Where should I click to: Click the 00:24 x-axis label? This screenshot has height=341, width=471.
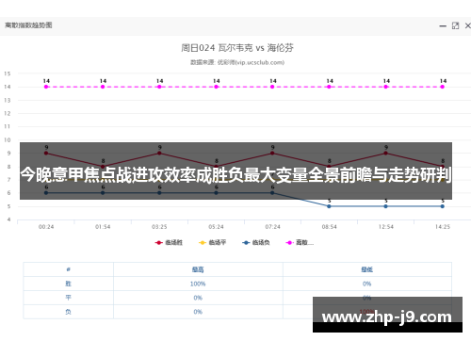click(x=46, y=227)
